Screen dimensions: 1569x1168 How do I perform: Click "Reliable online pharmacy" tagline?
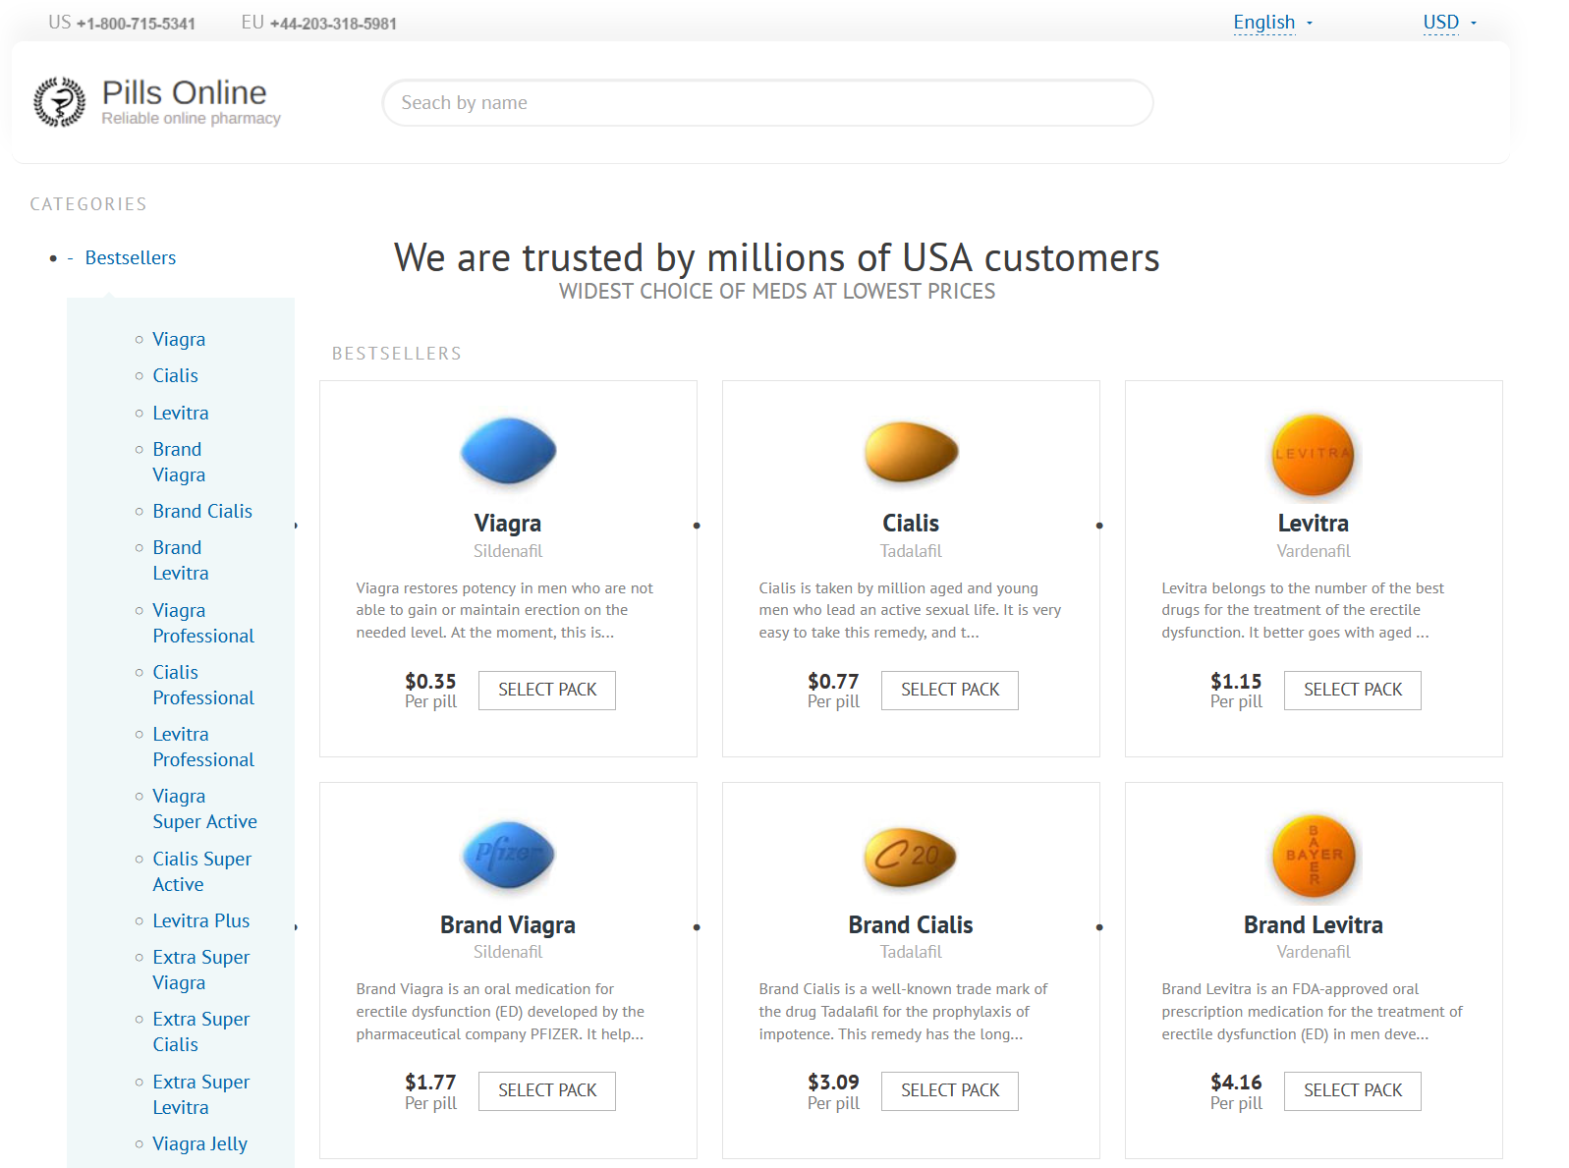click(191, 119)
